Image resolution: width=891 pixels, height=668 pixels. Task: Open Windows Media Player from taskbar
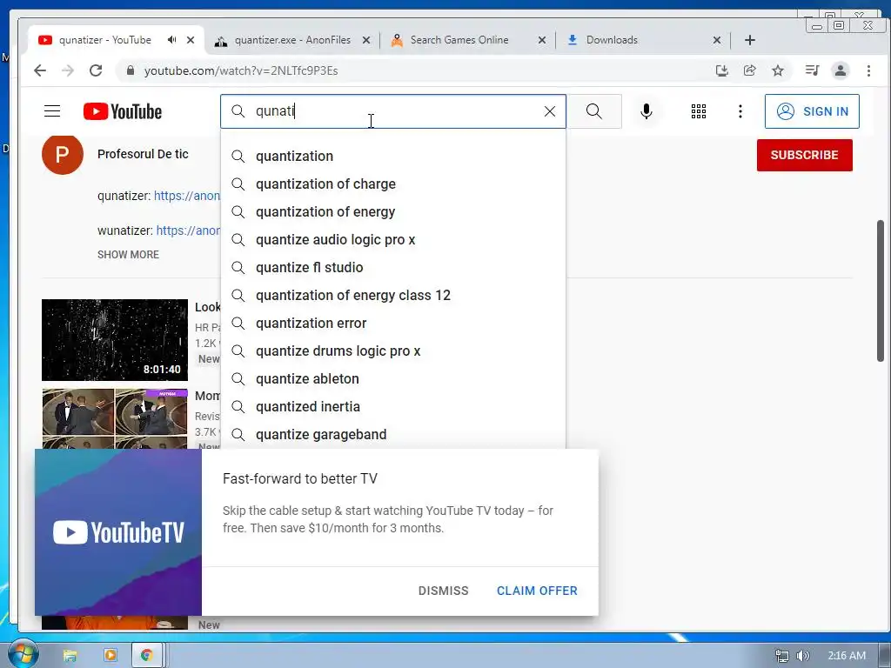point(111,656)
